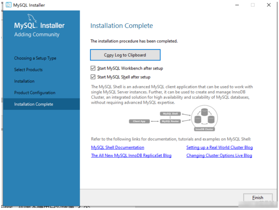Click the MySQL Shell box in diagram
This screenshot has width=279, height=210.
[x=170, y=114]
